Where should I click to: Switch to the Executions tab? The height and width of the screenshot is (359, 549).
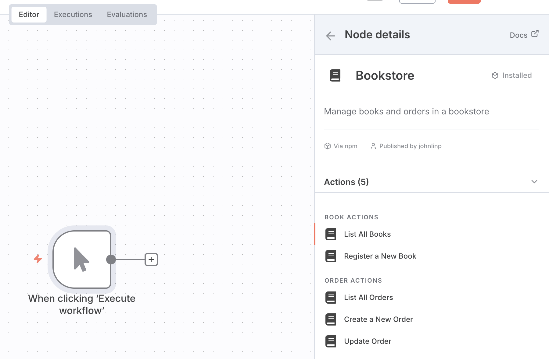pyautogui.click(x=73, y=15)
